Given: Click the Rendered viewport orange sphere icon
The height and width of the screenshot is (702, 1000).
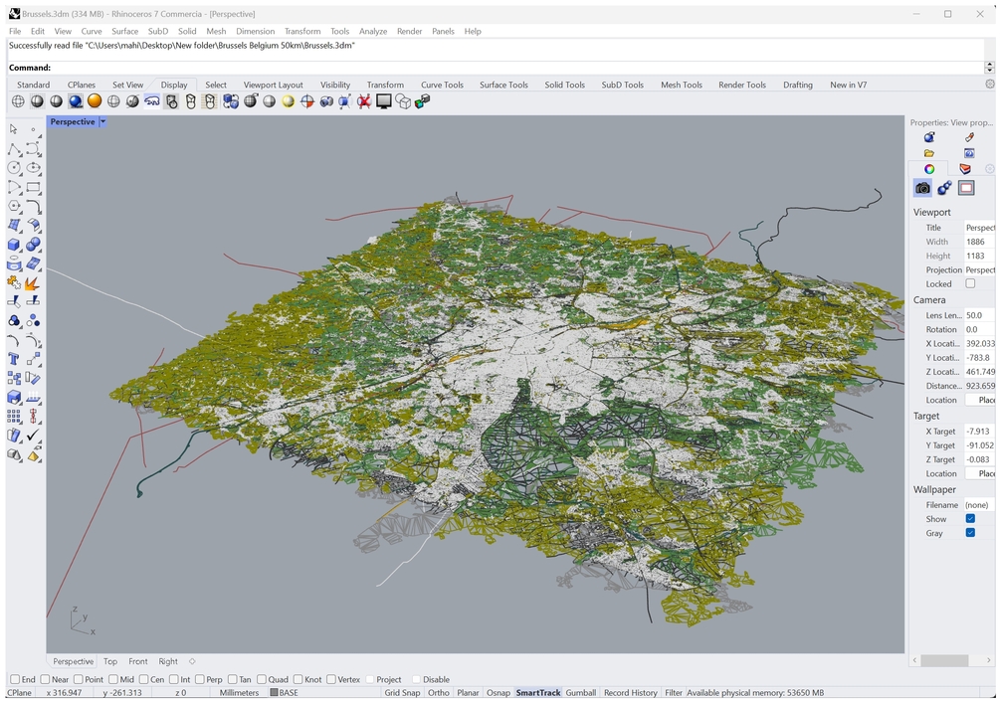Looking at the screenshot, I should tap(95, 101).
